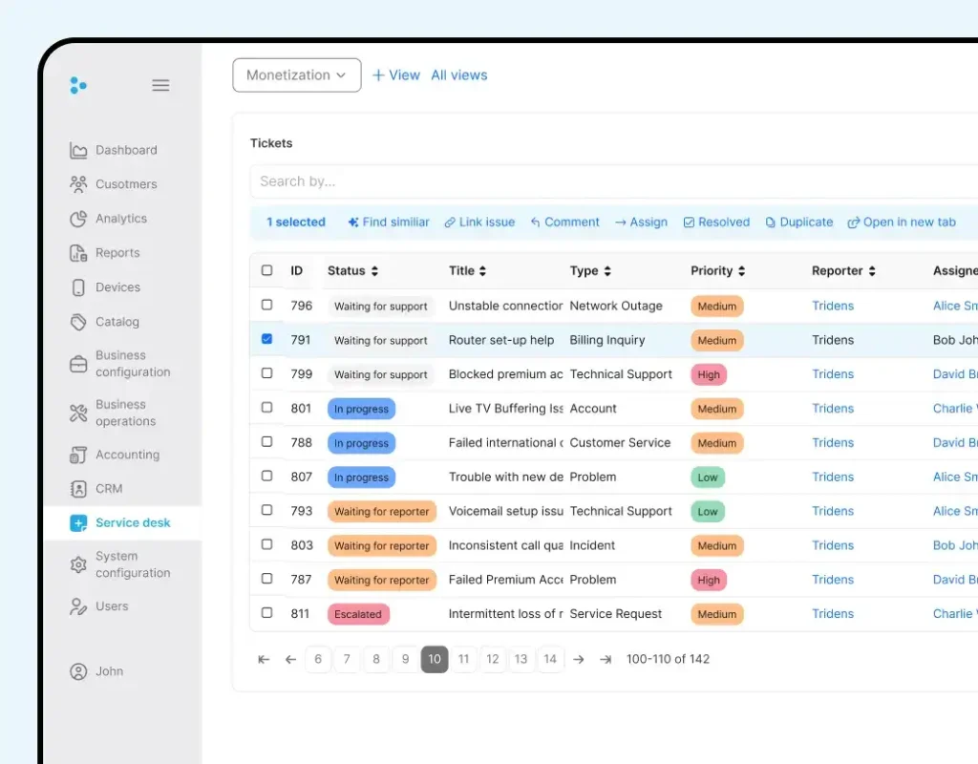Go to first page arrow
978x764 pixels.
(x=264, y=659)
